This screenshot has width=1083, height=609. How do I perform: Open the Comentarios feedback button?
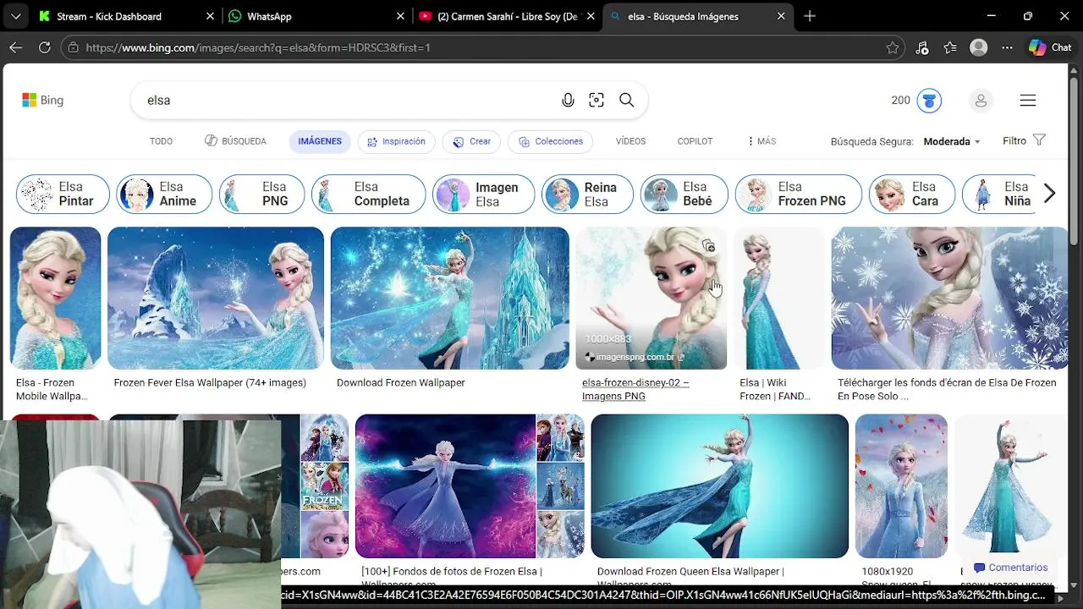1011,568
